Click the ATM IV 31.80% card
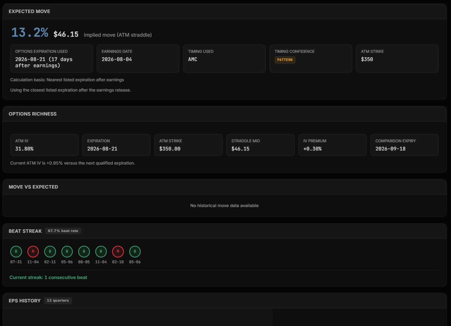The height and width of the screenshot is (326, 451). coord(44,145)
